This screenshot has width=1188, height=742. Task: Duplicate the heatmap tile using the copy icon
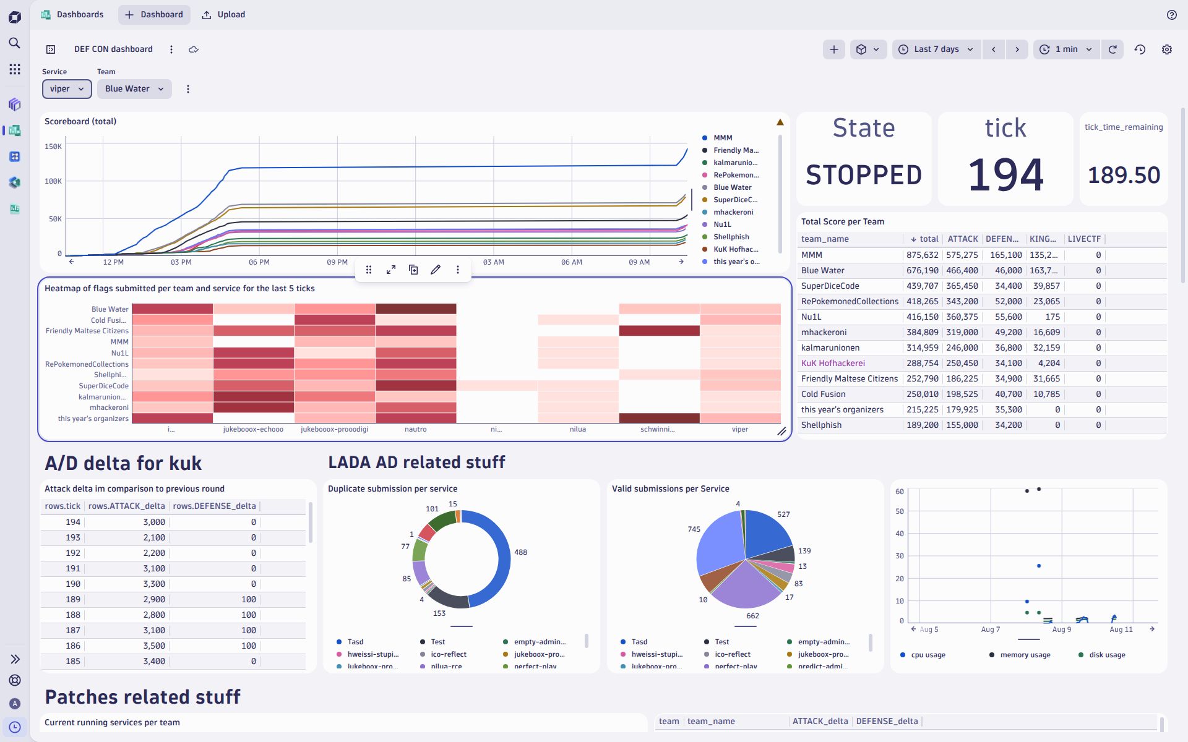click(x=413, y=270)
